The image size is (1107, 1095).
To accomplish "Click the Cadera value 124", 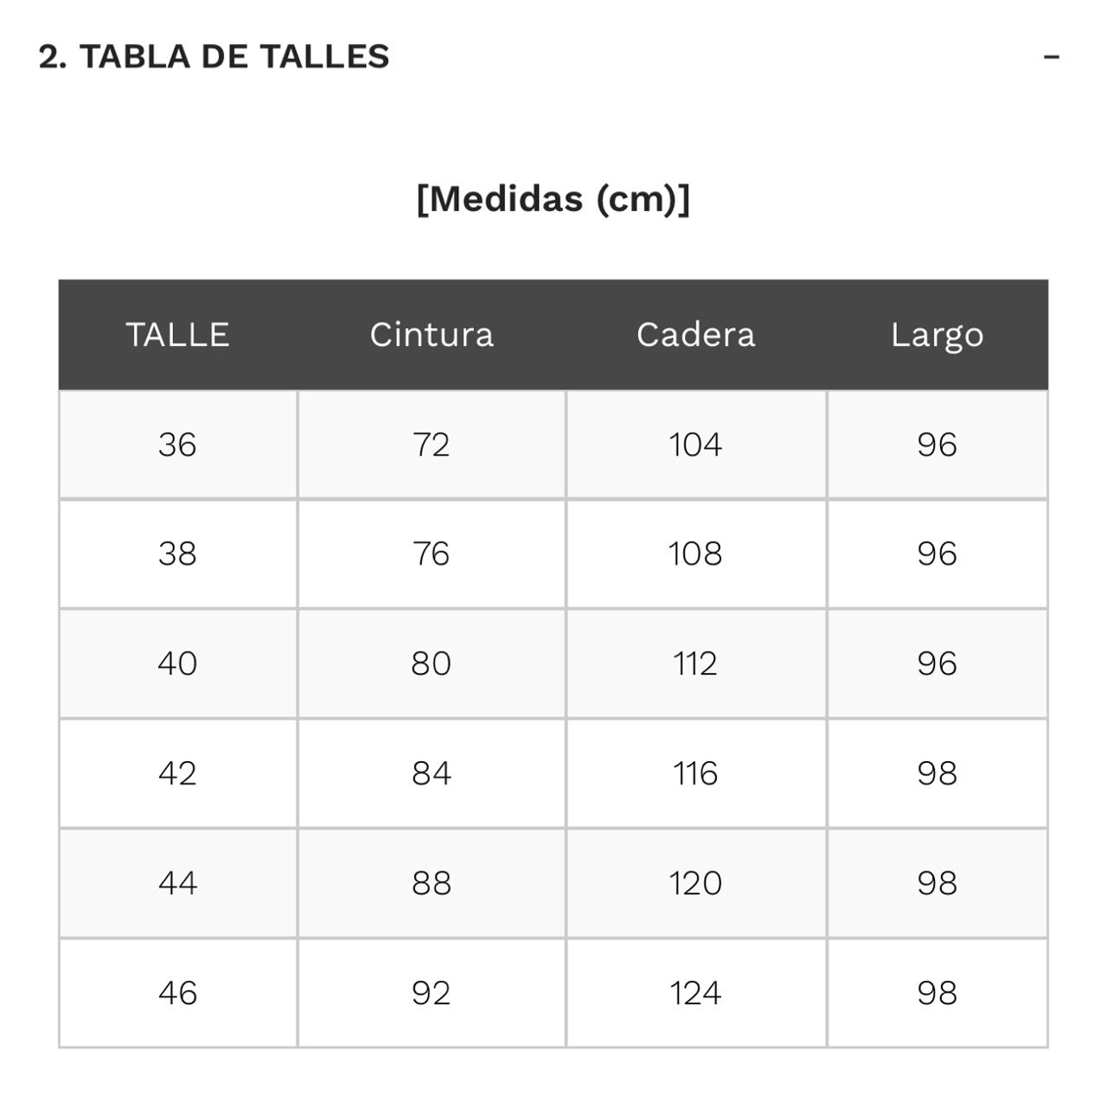I will (695, 993).
